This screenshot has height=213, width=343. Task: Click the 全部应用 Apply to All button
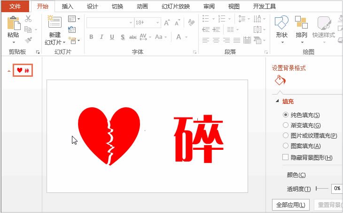[x=291, y=205]
